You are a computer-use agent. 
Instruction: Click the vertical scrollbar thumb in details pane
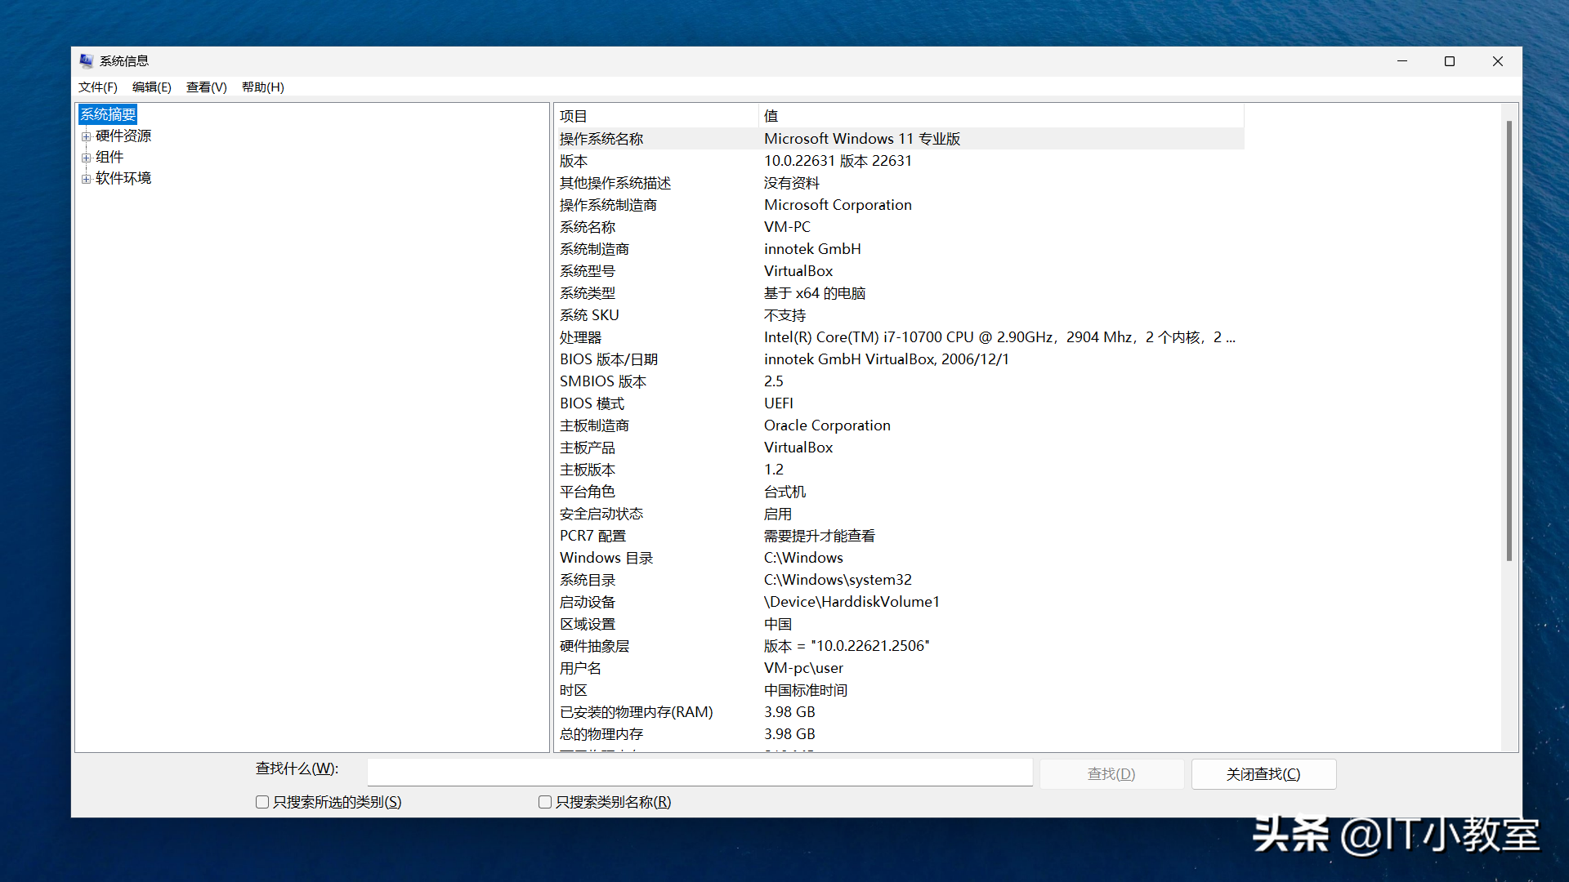(1509, 341)
